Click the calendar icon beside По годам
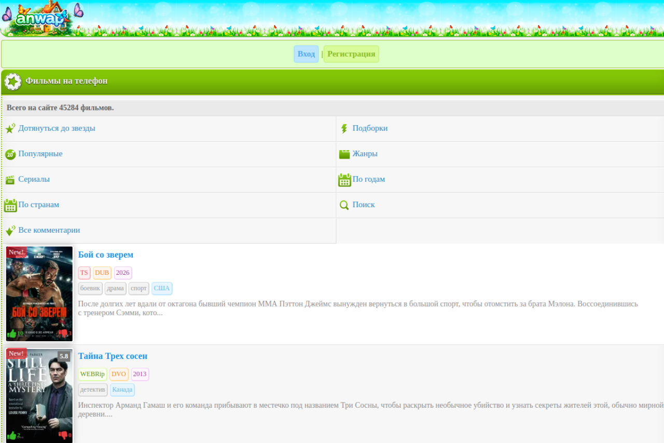The image size is (664, 443). click(x=344, y=180)
